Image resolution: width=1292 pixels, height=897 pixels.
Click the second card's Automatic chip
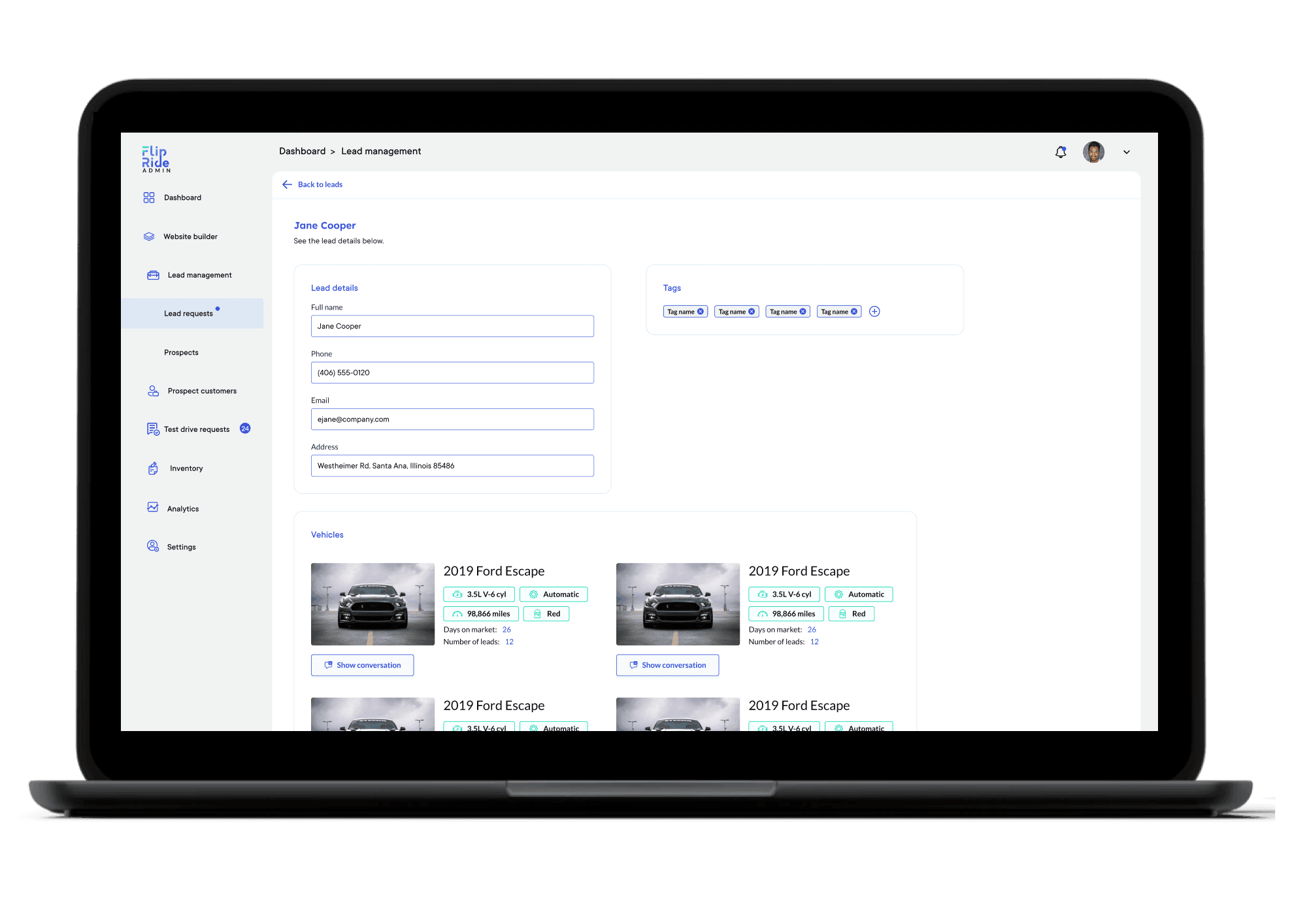(859, 595)
